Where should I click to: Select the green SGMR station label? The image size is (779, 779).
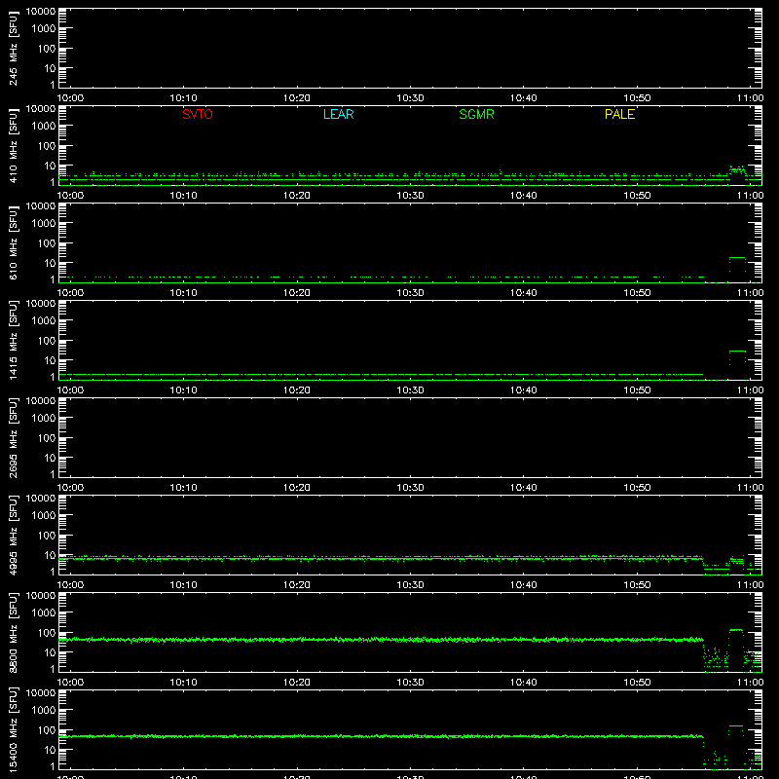pos(476,114)
